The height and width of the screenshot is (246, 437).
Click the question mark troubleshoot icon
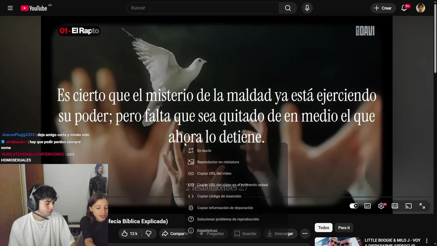pos(191,219)
